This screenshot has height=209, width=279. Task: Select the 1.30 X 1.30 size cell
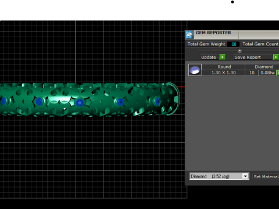click(223, 73)
